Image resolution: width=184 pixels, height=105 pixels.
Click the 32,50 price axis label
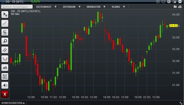click(176, 49)
